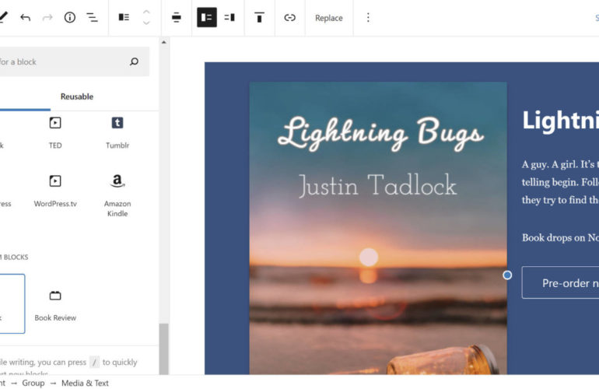Screen dimensions: 599x389
Task: Open the block details info icon
Action: (70, 17)
